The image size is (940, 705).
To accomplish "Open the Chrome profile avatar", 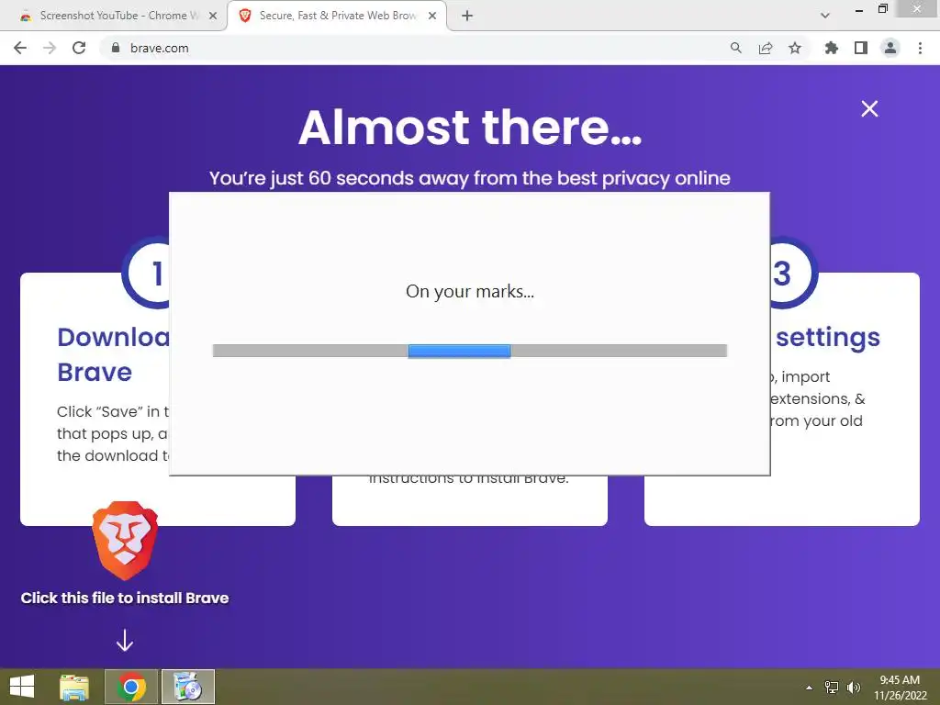I will coord(890,48).
